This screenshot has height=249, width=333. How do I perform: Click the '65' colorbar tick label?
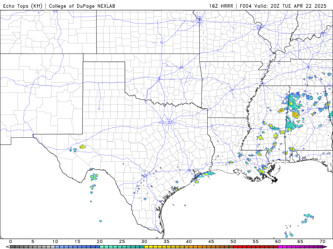tap(300, 242)
